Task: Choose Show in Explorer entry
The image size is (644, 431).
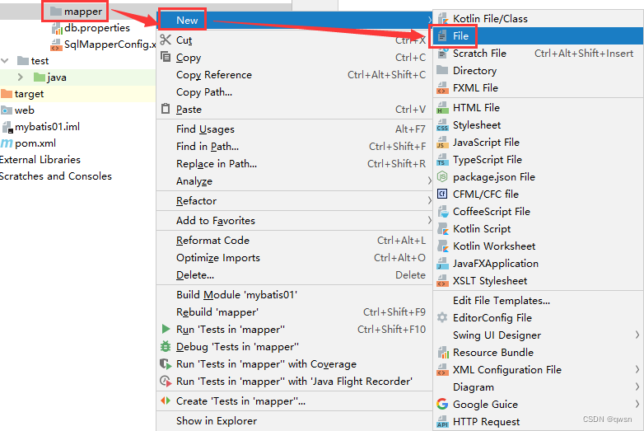Action: (295, 421)
